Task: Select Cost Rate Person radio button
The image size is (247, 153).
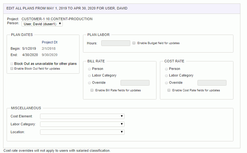Action: point(166,69)
